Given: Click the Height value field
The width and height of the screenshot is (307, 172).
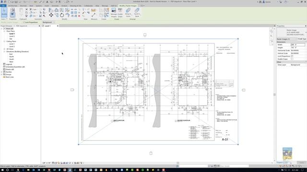Looking at the screenshot, I should pyautogui.click(x=298, y=48).
